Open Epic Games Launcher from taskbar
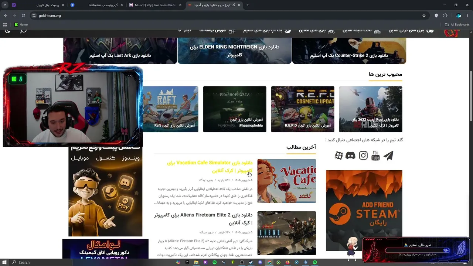473x266 pixels. [x=187, y=262]
